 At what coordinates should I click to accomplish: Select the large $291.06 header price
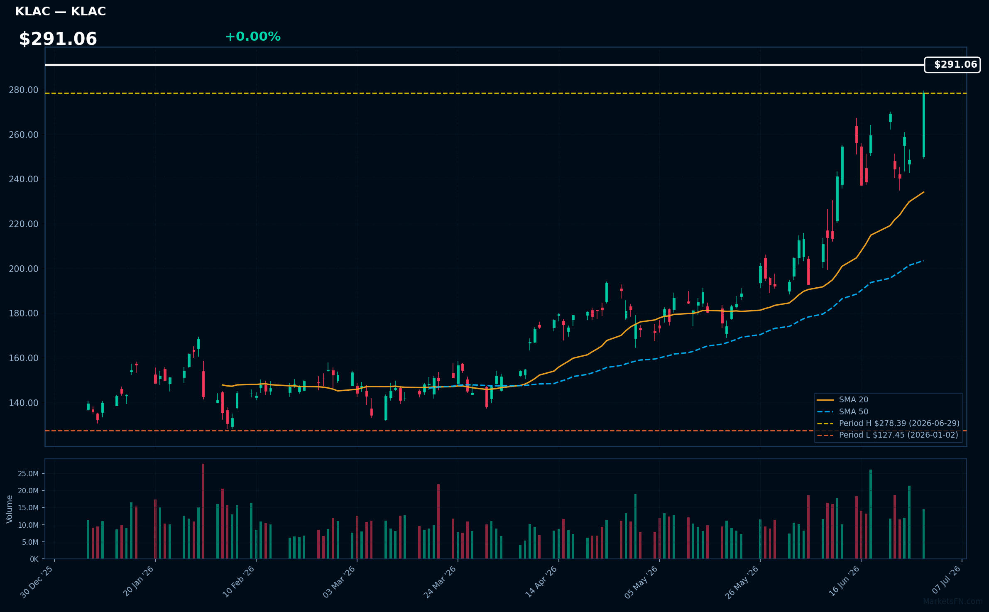(58, 39)
